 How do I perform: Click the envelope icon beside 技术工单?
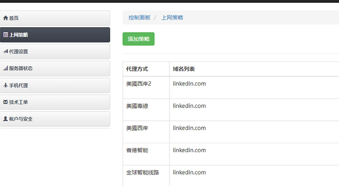tap(6, 102)
